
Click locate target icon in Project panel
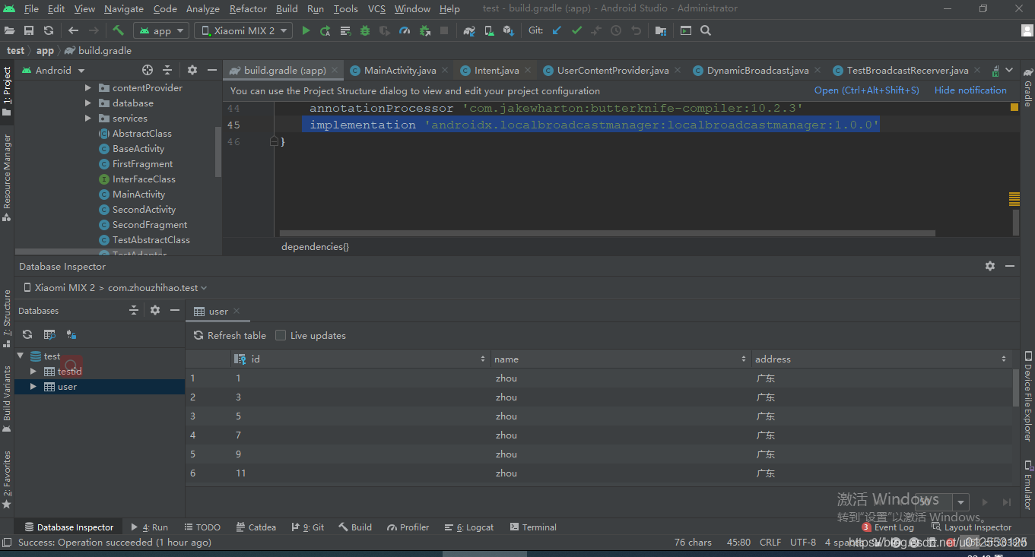[148, 70]
